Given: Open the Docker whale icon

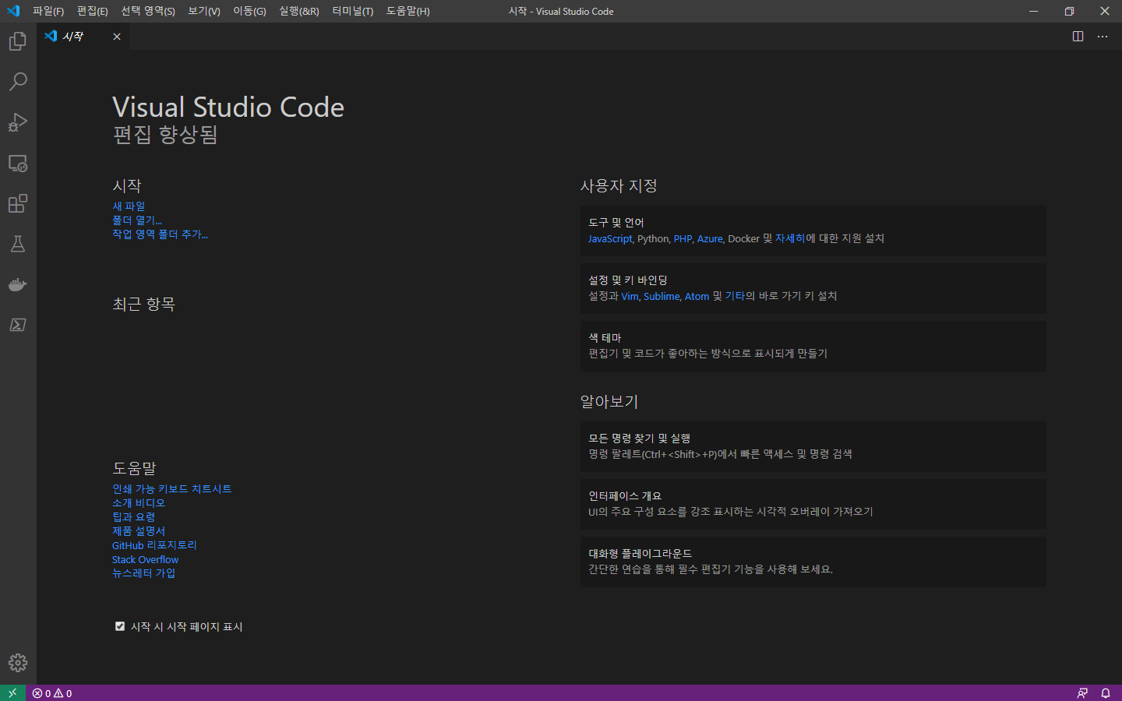Looking at the screenshot, I should tap(18, 284).
